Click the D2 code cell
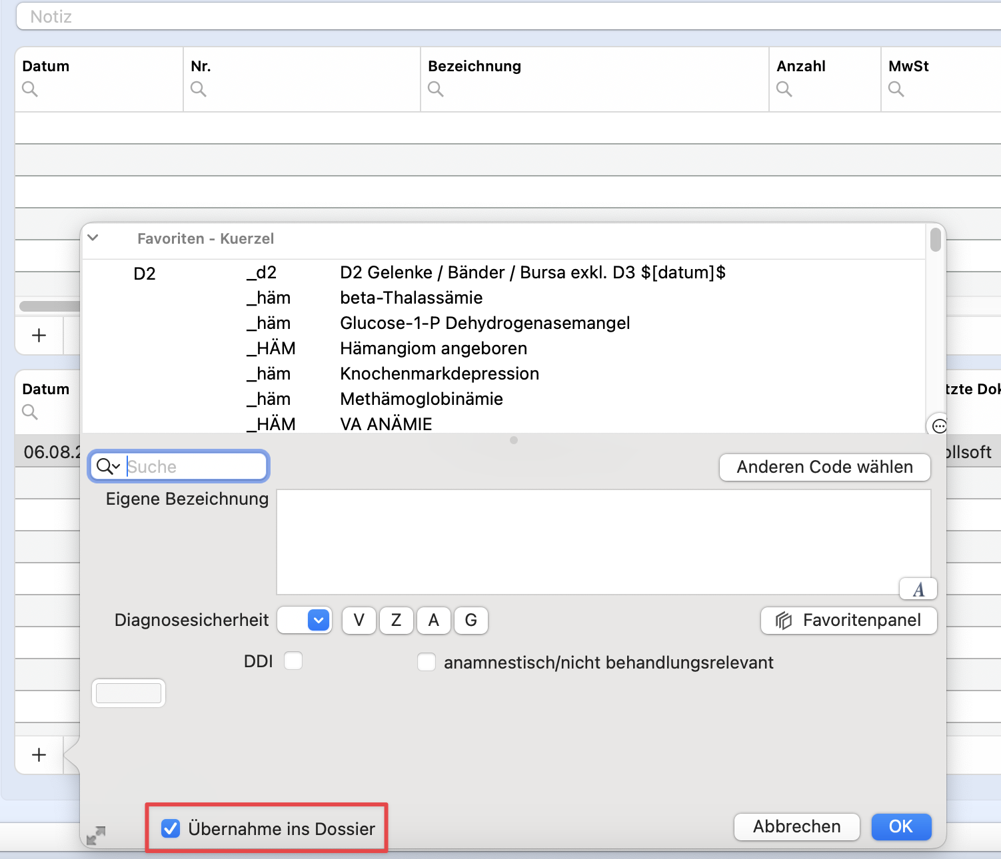1001x859 pixels. coord(145,274)
